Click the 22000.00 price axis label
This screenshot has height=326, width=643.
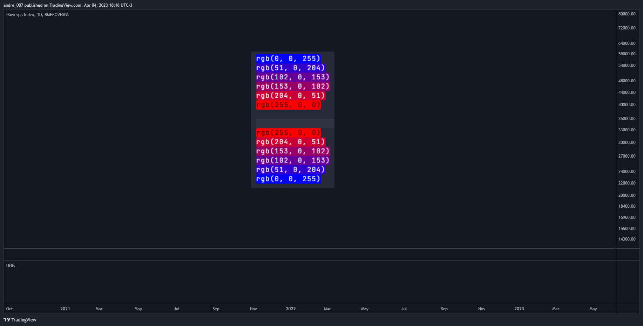point(627,183)
